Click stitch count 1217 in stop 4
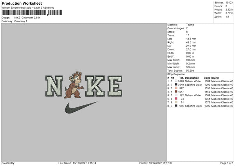 tap(181, 92)
